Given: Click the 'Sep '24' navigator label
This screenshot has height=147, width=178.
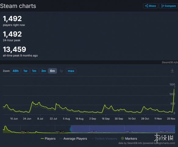Looking at the screenshot, I should click(x=129, y=131).
